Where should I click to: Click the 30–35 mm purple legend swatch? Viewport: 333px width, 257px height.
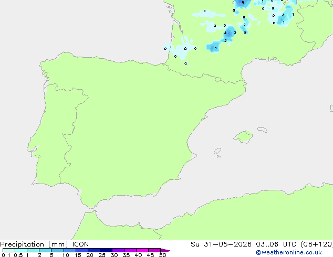118,250
